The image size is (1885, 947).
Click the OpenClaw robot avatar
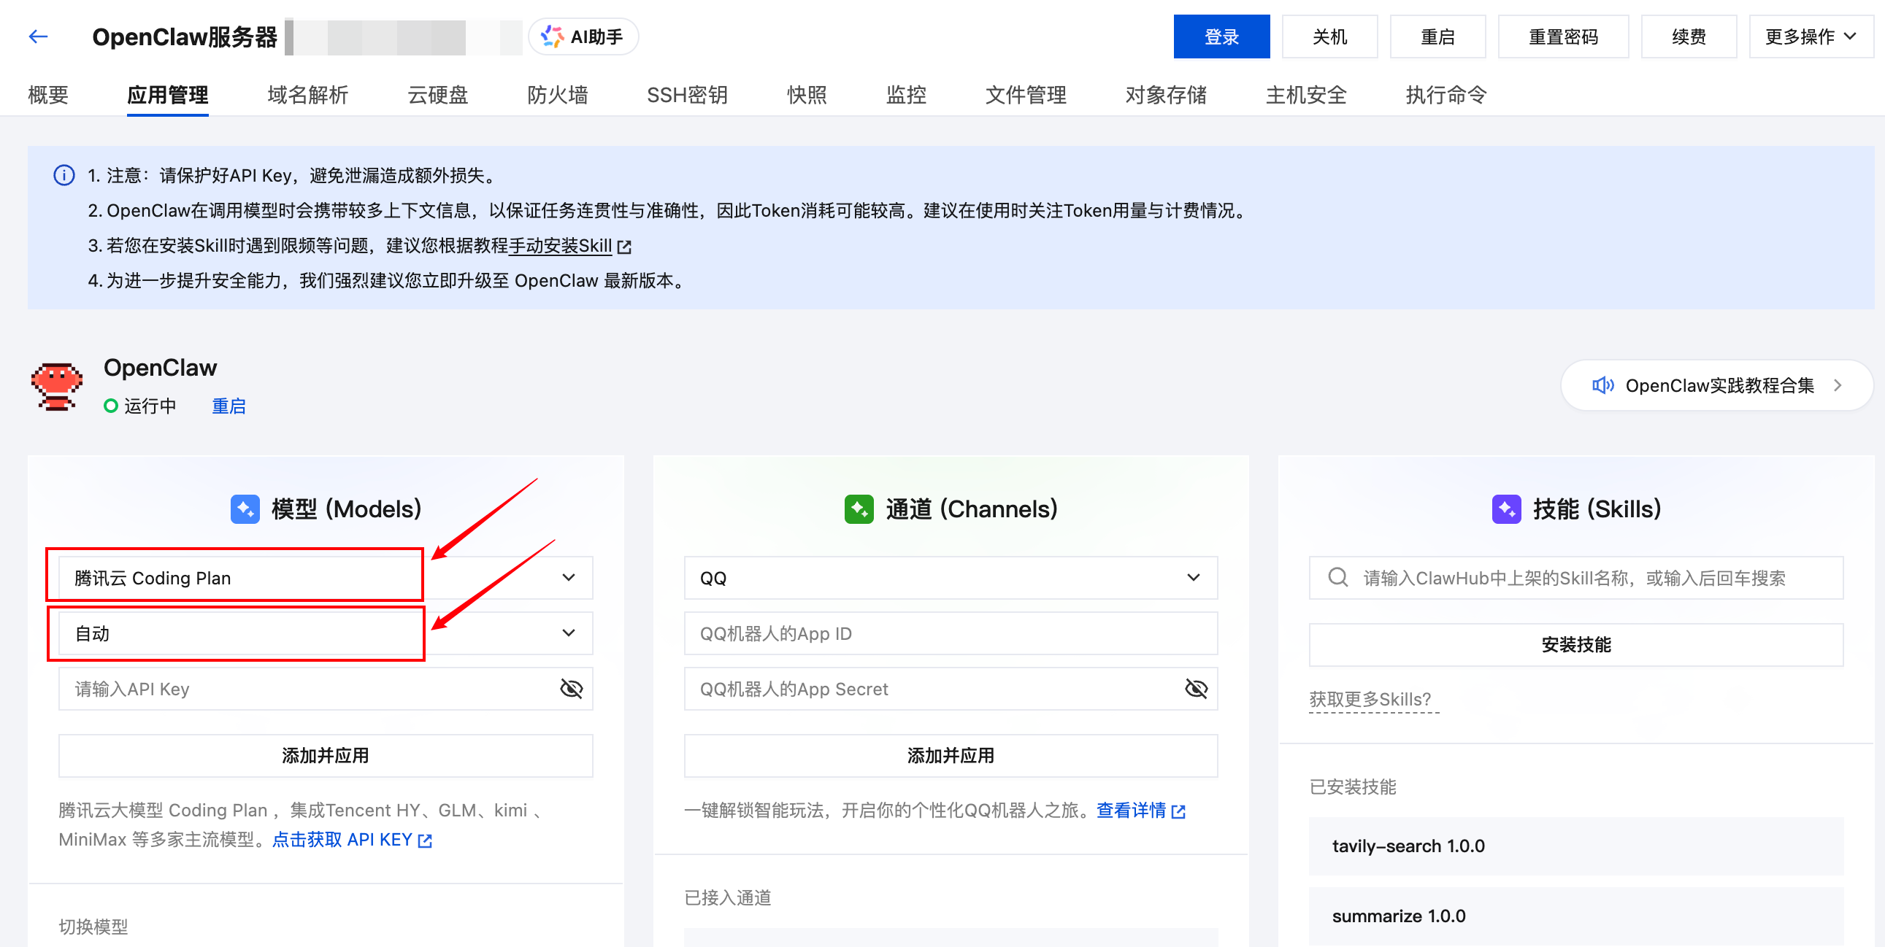coord(57,386)
